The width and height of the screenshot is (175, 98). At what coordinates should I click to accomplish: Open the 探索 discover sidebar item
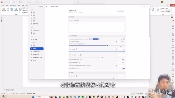(x=33, y=46)
